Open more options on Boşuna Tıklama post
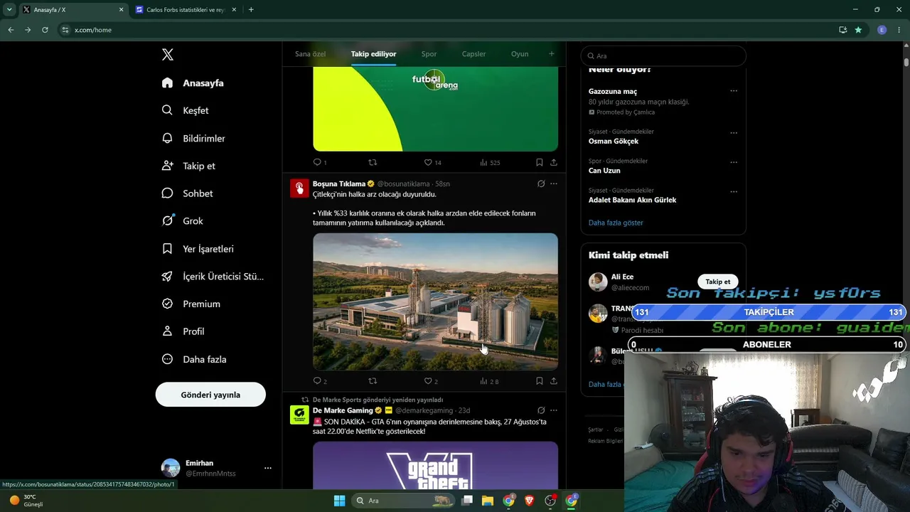Image resolution: width=910 pixels, height=512 pixels. tap(554, 183)
